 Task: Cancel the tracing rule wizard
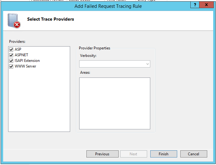(193, 154)
